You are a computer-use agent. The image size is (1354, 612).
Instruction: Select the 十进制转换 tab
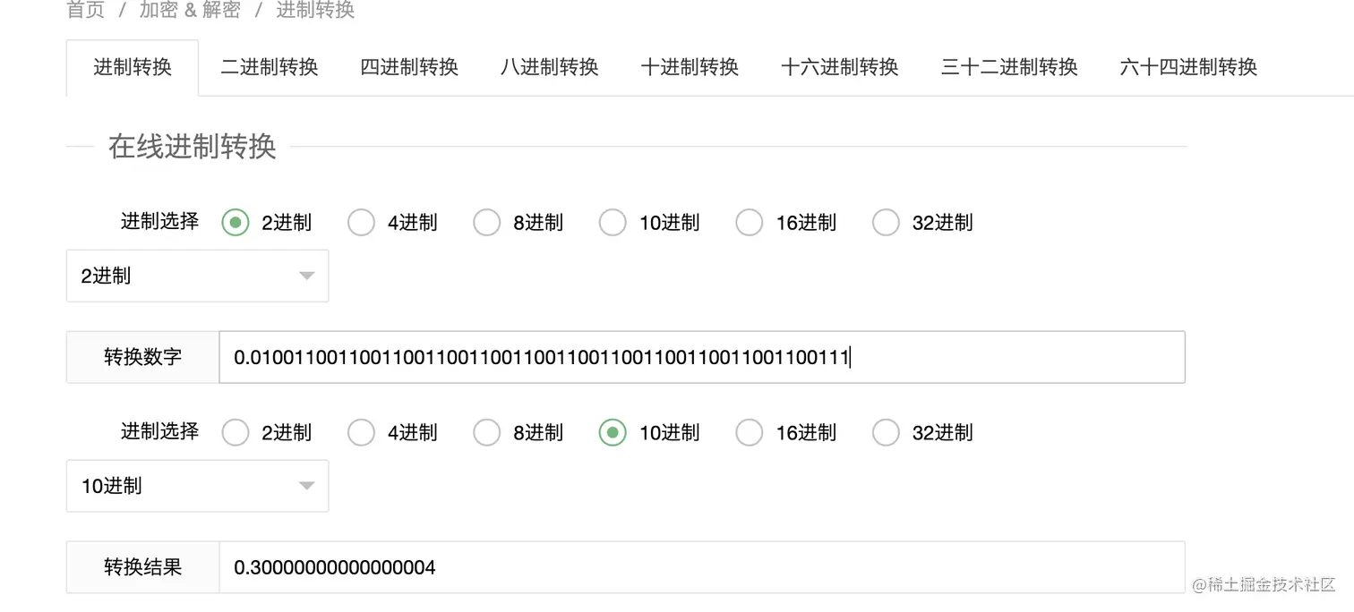tap(690, 67)
